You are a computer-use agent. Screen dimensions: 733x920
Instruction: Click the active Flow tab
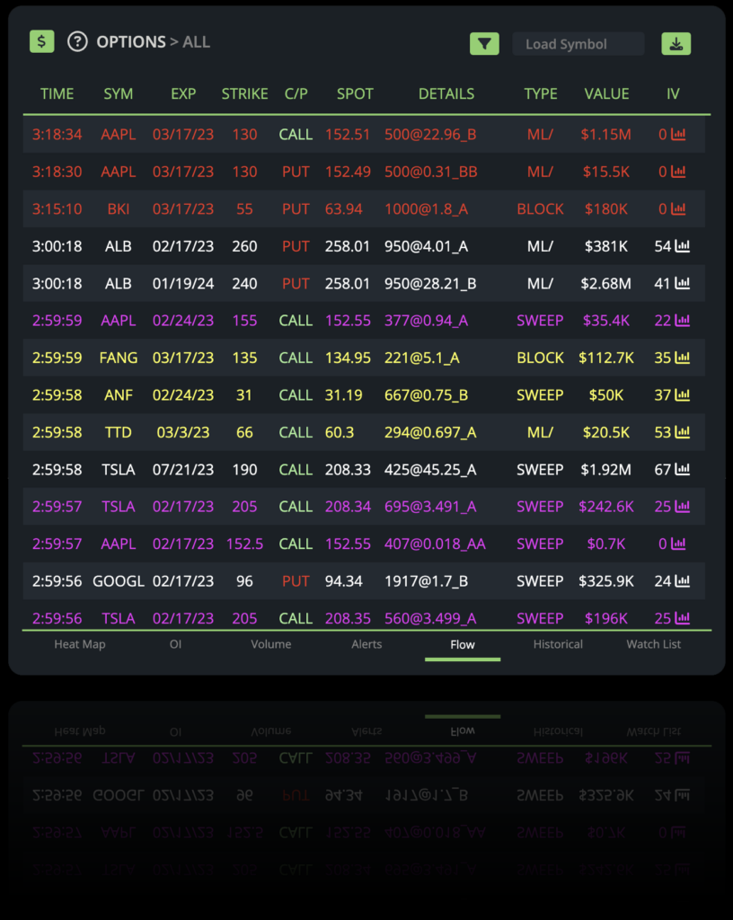462,644
